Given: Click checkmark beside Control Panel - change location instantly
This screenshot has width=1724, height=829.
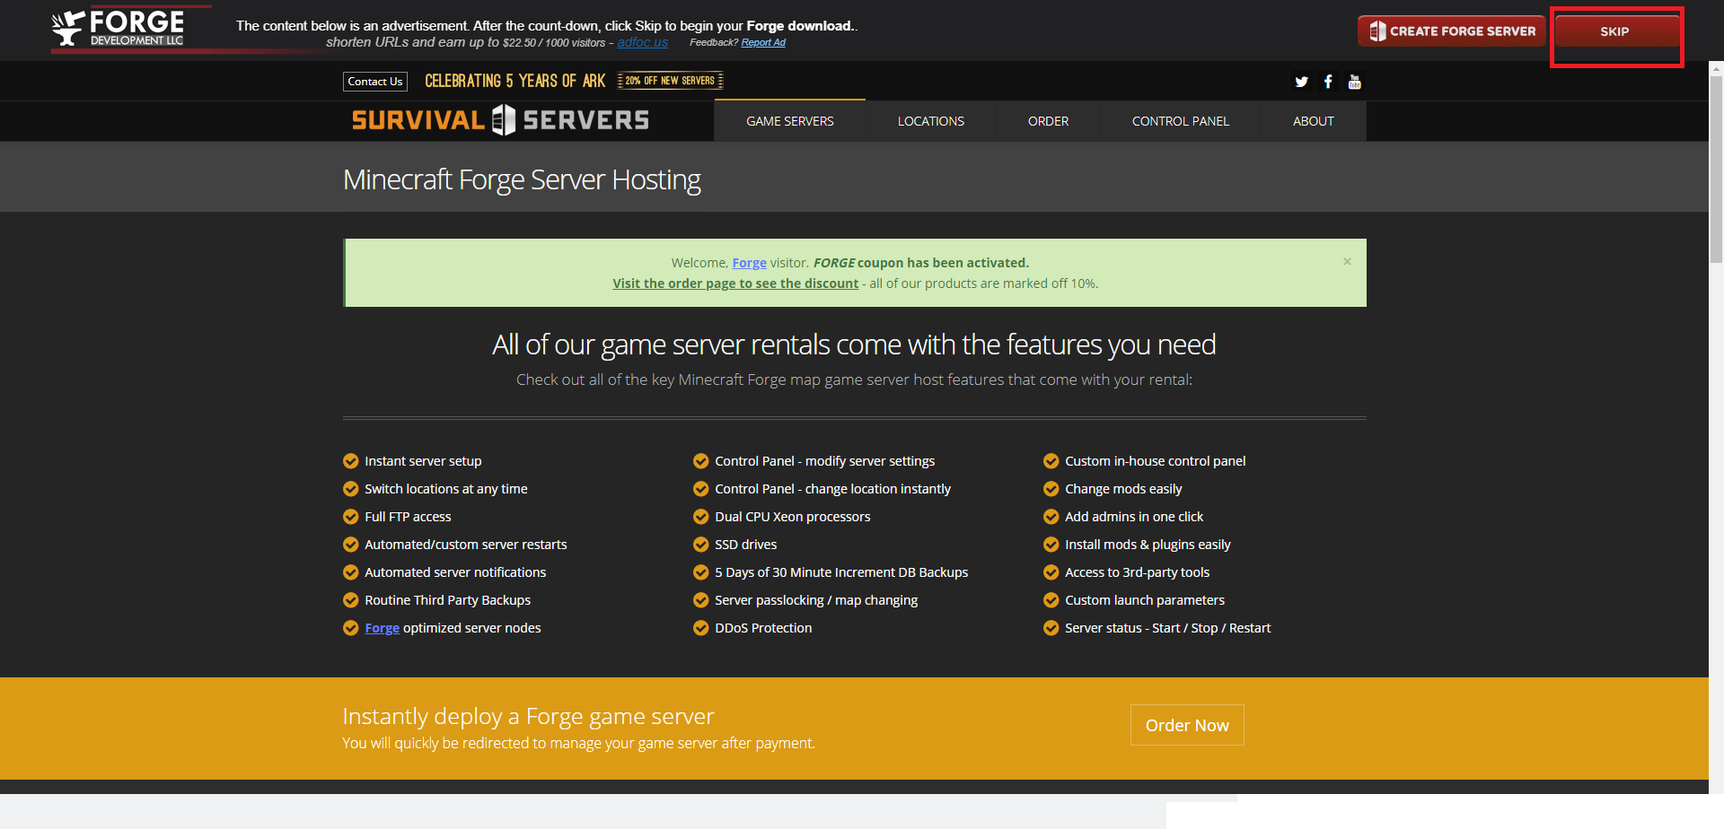Looking at the screenshot, I should 701,489.
